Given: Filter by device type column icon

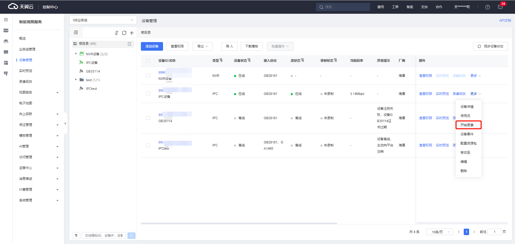Looking at the screenshot, I should click(221, 60).
